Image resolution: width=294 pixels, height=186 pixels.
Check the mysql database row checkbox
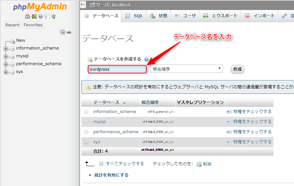tap(86, 122)
